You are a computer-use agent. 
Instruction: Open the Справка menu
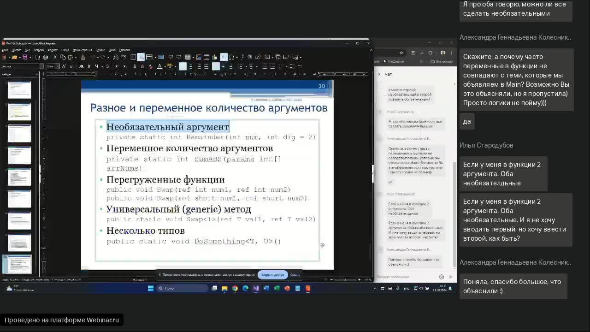124,50
